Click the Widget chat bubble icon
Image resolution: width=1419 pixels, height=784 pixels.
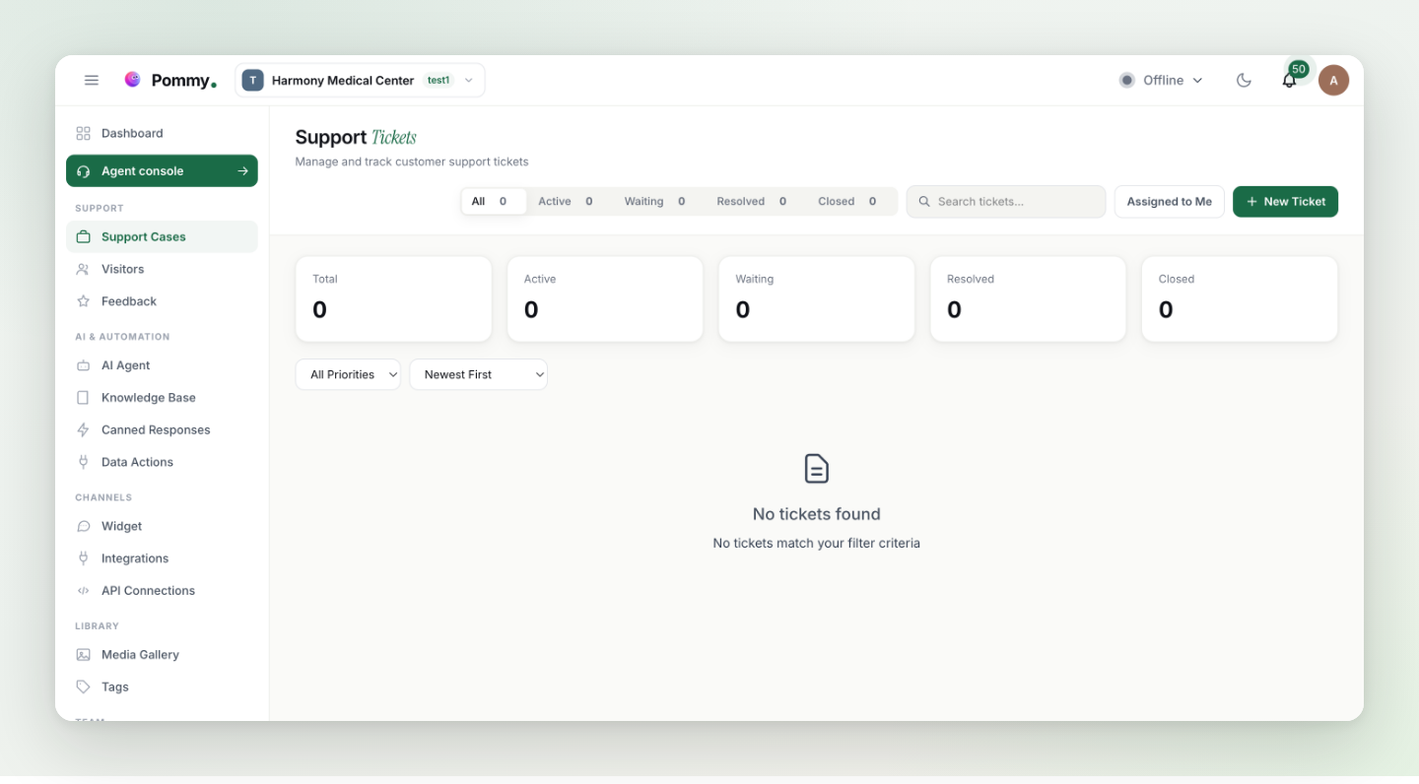[x=84, y=526]
